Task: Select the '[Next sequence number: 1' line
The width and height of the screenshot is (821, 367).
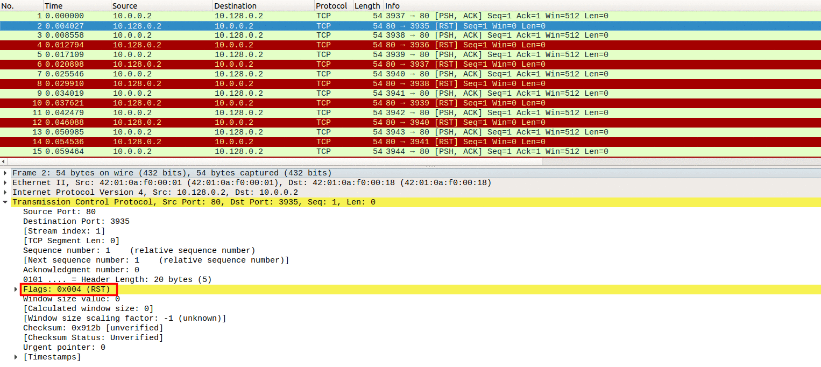Action: [x=156, y=260]
